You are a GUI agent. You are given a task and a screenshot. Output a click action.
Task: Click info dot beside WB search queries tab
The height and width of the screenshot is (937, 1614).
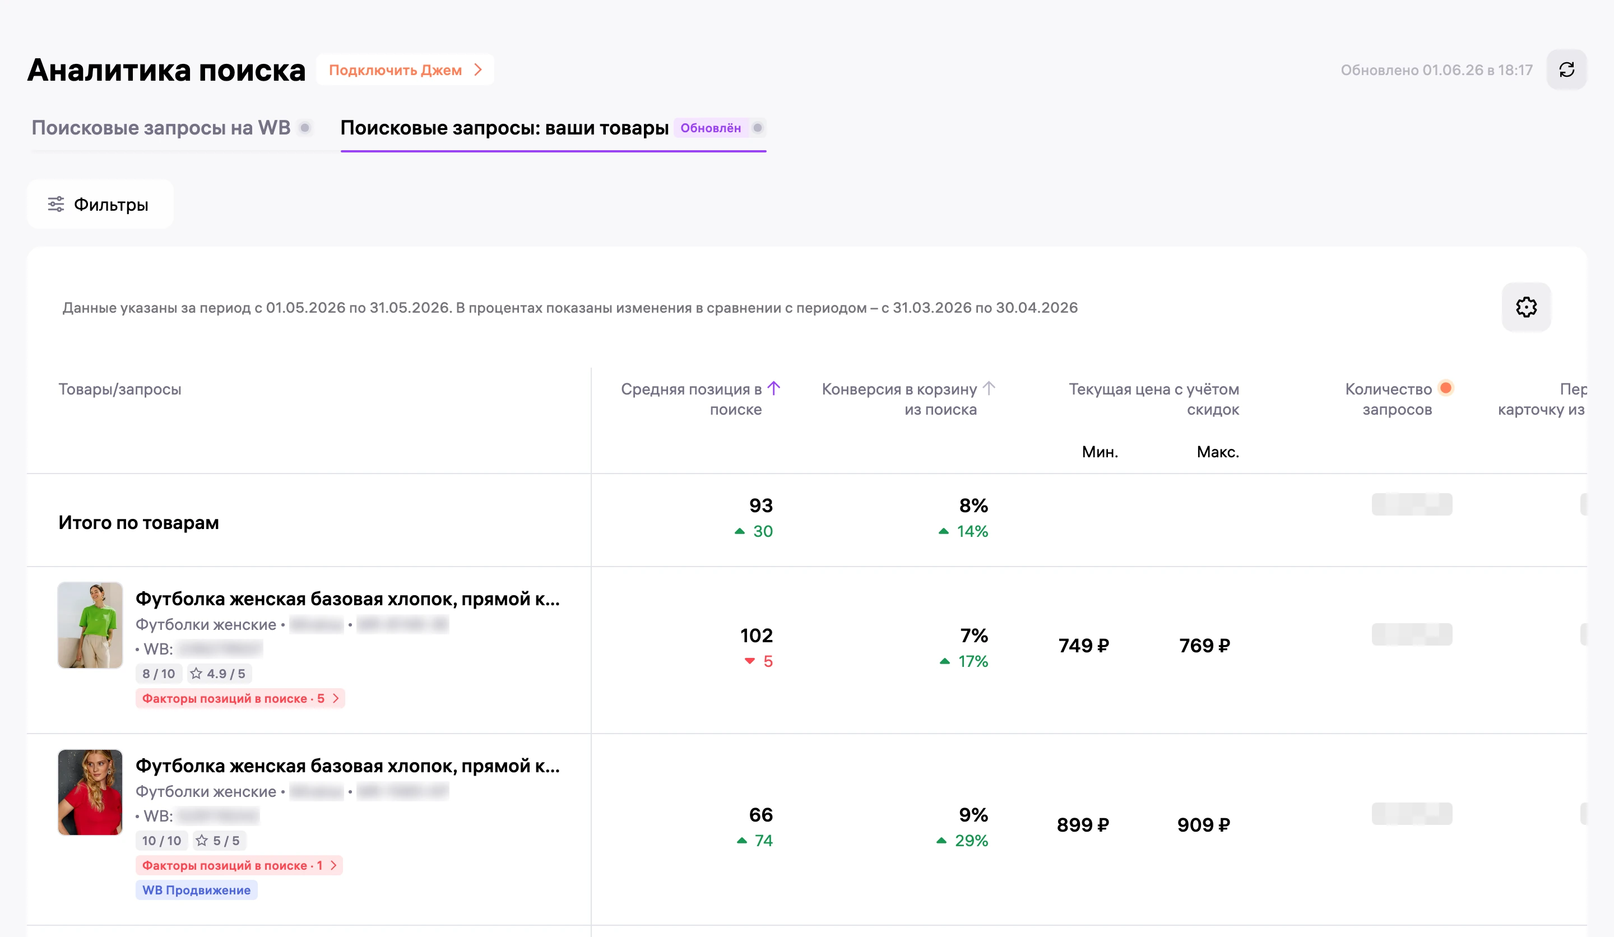pyautogui.click(x=305, y=127)
